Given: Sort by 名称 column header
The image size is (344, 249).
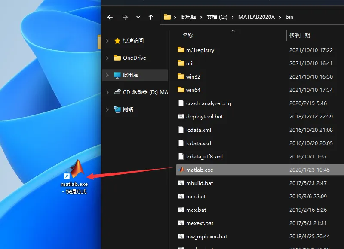Looking at the screenshot, I should tap(188, 36).
